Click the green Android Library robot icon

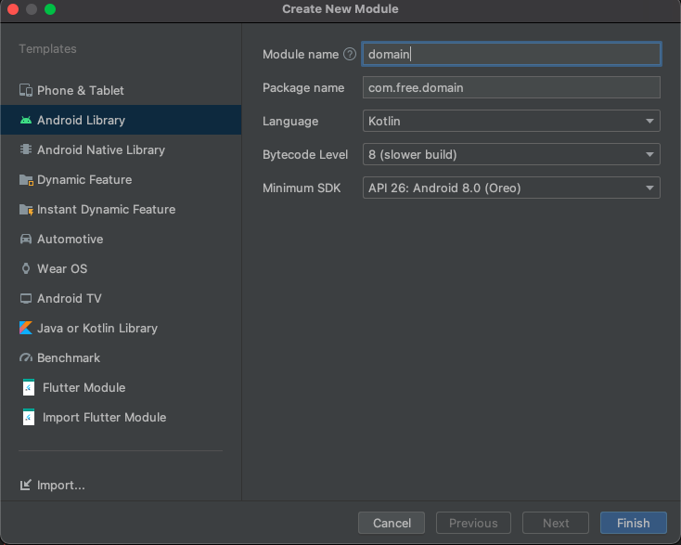pyautogui.click(x=26, y=120)
